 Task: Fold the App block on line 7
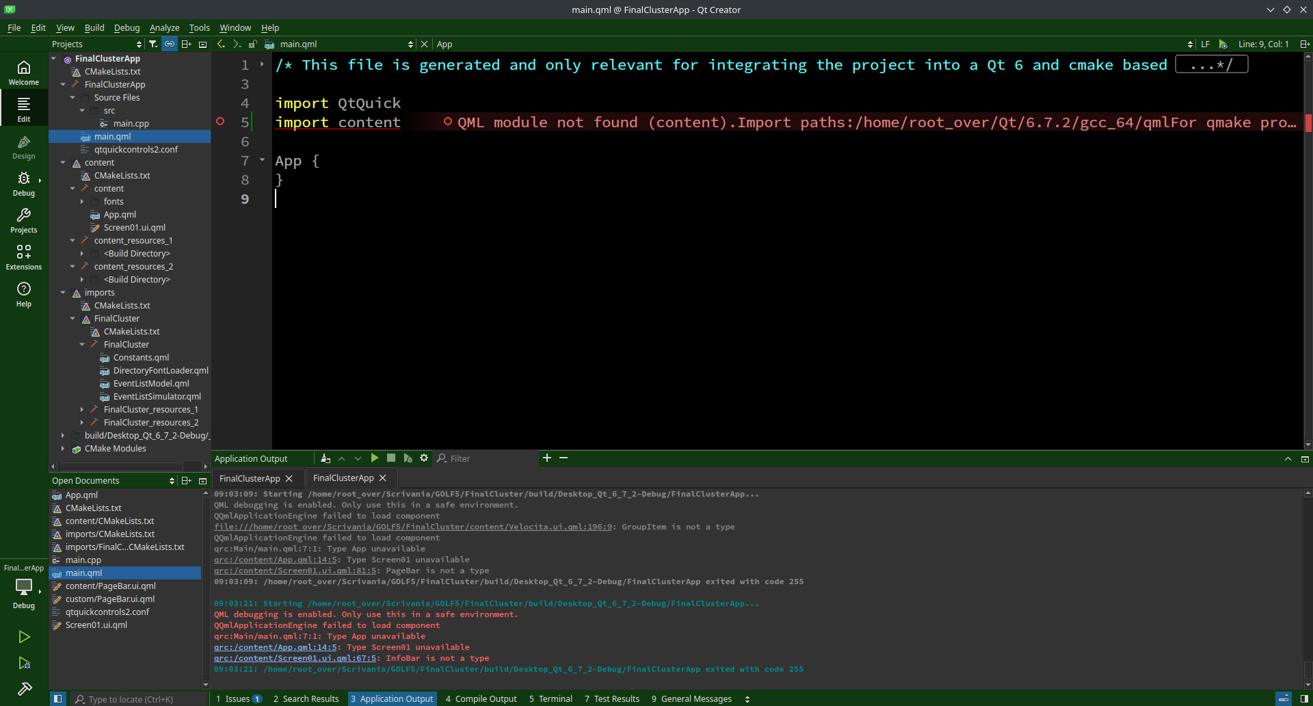(x=262, y=160)
